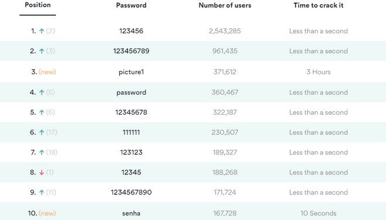Click the up arrow in the 123123 row
This screenshot has height=220, width=386.
coord(42,152)
